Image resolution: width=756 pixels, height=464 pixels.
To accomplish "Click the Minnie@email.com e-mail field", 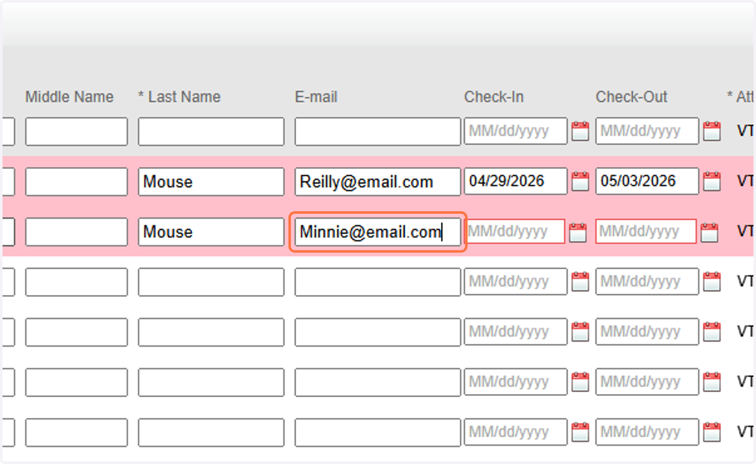I will click(377, 232).
